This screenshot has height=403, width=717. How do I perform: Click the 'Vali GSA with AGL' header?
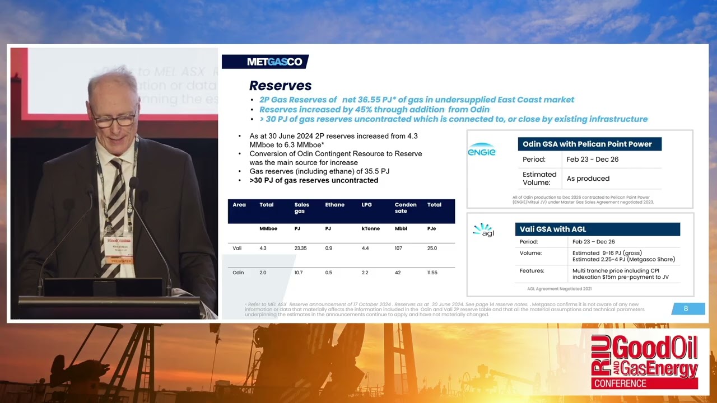(x=597, y=229)
